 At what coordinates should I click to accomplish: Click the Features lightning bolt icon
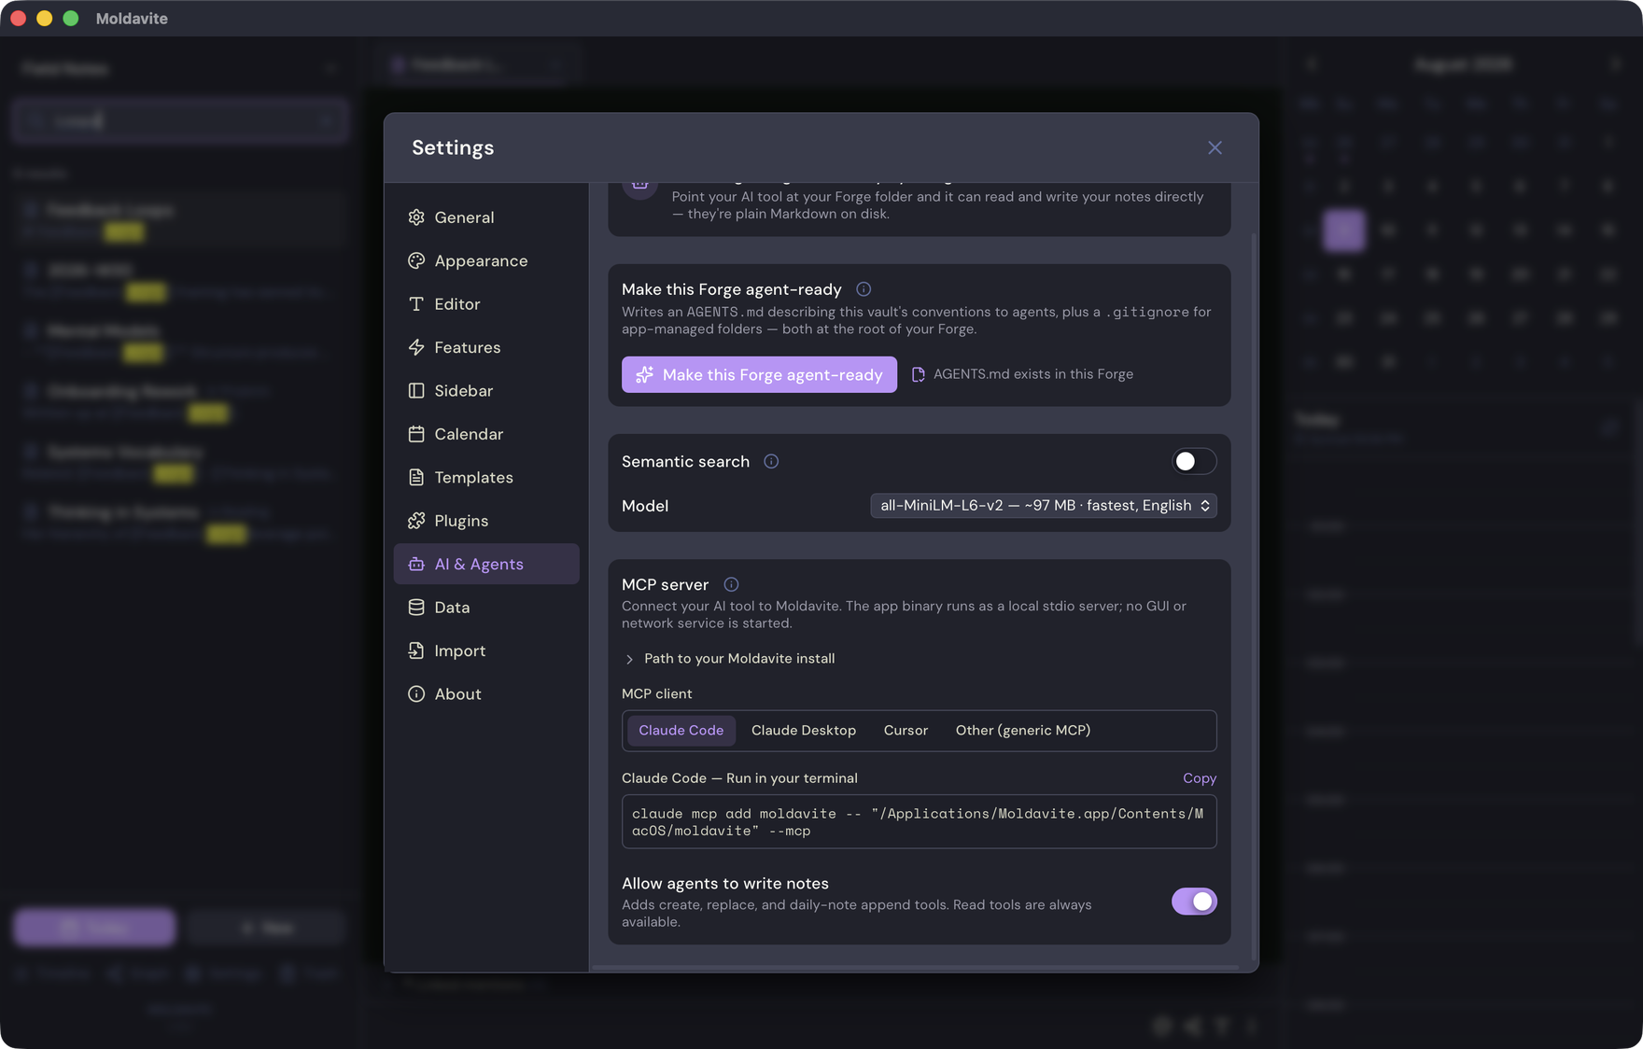point(416,348)
